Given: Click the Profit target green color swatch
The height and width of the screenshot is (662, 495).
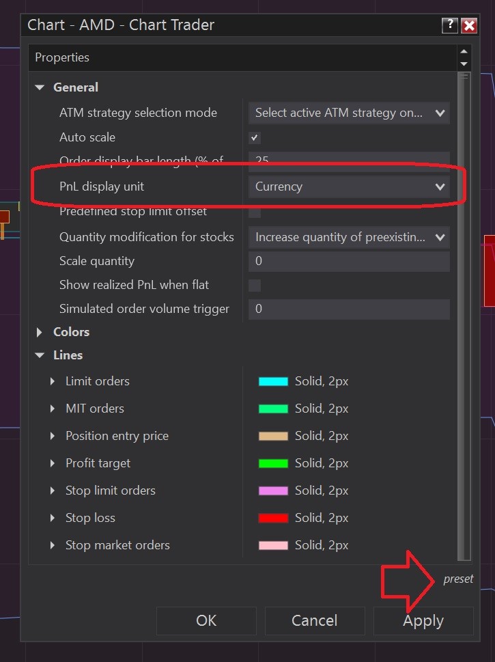Looking at the screenshot, I should click(273, 463).
